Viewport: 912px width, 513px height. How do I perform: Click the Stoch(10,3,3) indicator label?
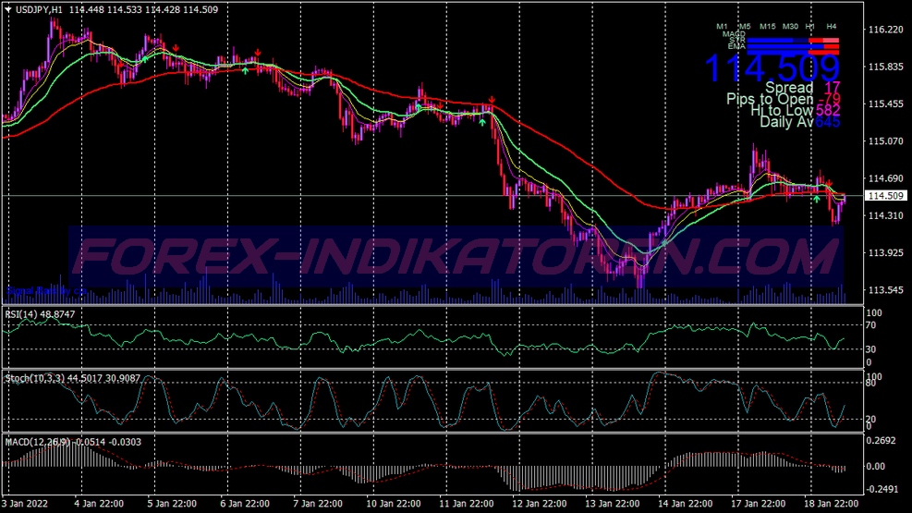[35, 379]
